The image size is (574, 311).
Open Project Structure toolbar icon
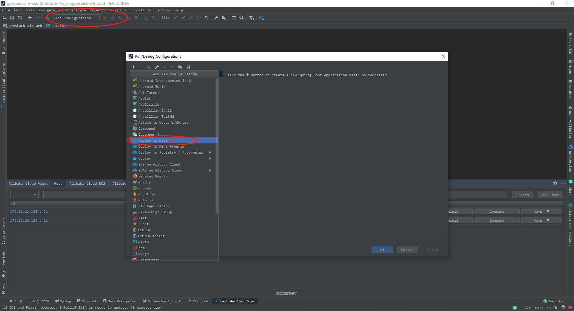(x=224, y=18)
